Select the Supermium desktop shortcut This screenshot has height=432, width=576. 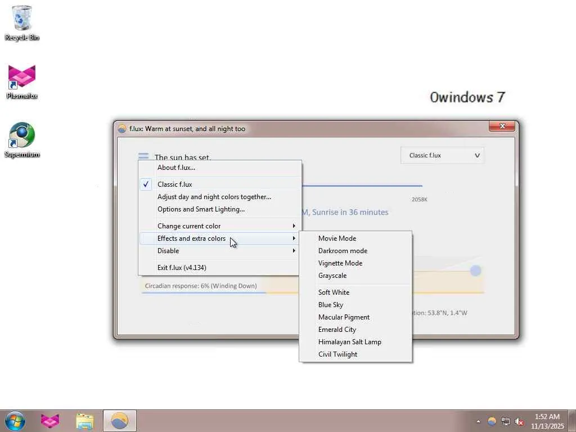(22, 140)
